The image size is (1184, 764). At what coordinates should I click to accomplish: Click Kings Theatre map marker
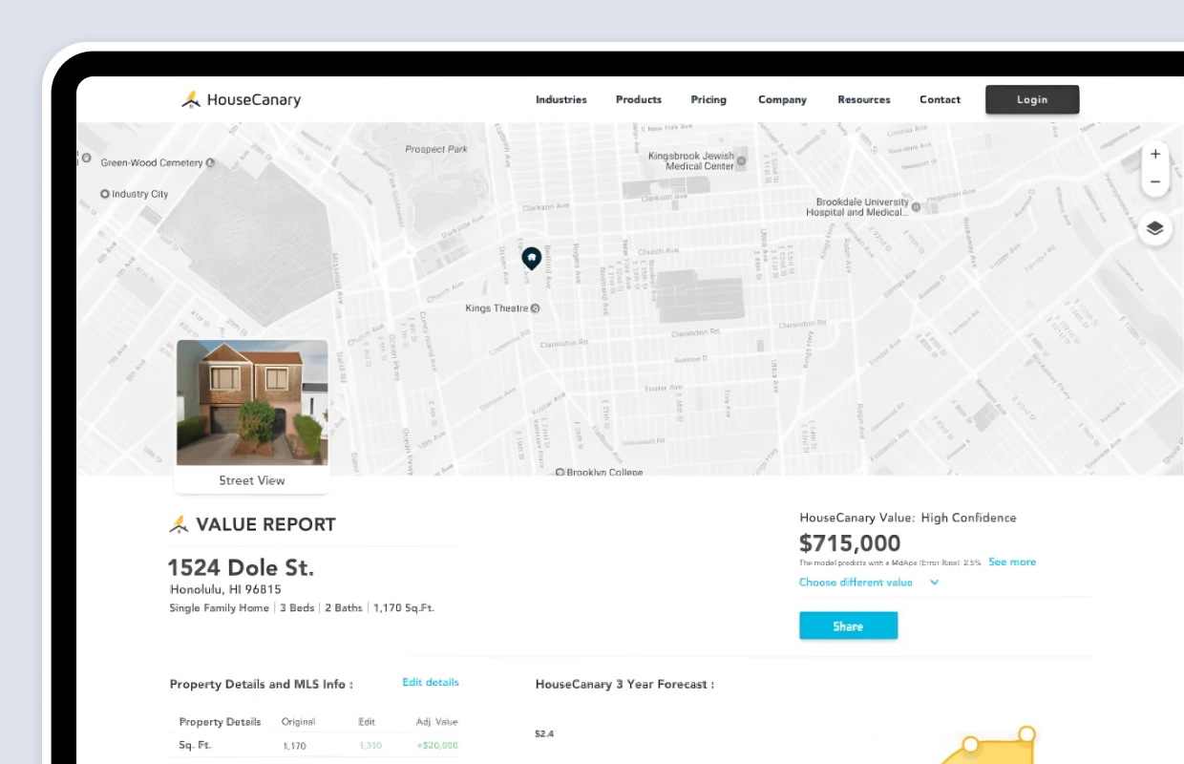pos(536,308)
